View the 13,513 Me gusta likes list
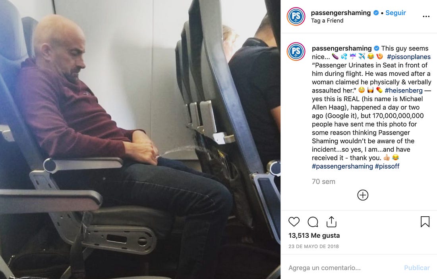The height and width of the screenshot is (279, 437). tap(314, 236)
